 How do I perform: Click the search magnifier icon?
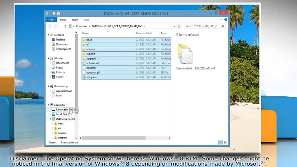click(223, 26)
